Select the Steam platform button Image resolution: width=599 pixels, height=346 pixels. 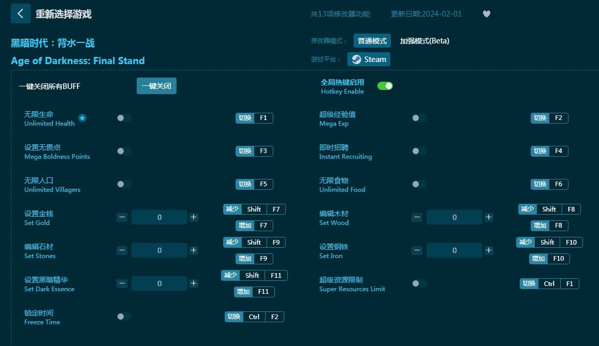[x=369, y=59]
